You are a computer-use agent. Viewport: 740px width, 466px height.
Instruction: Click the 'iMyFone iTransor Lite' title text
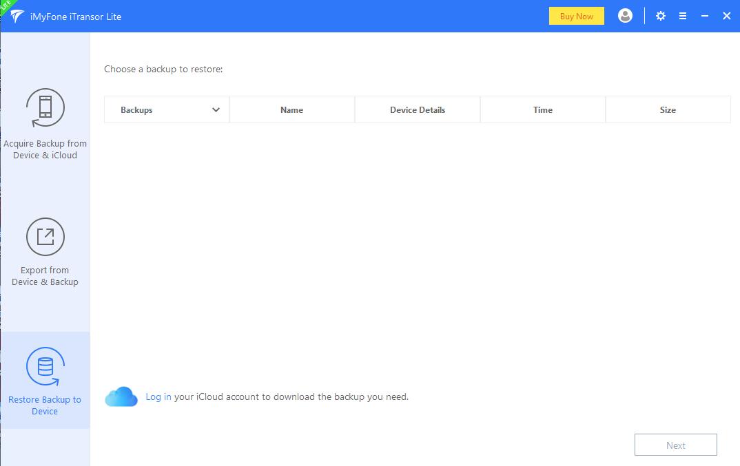[76, 17]
